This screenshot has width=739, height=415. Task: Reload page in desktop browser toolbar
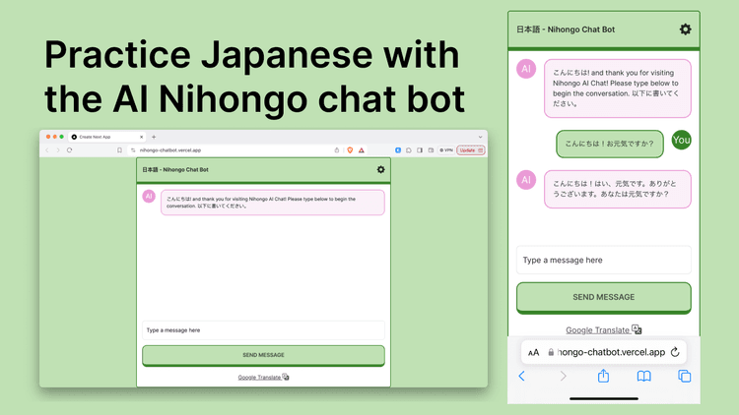(x=69, y=150)
